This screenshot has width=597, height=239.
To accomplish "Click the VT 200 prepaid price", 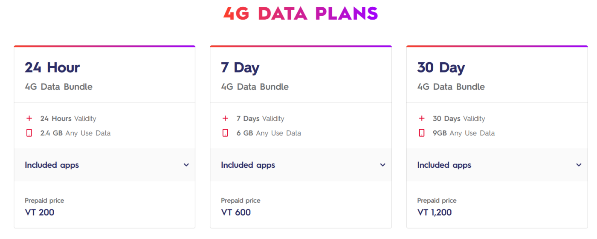I will 40,212.
